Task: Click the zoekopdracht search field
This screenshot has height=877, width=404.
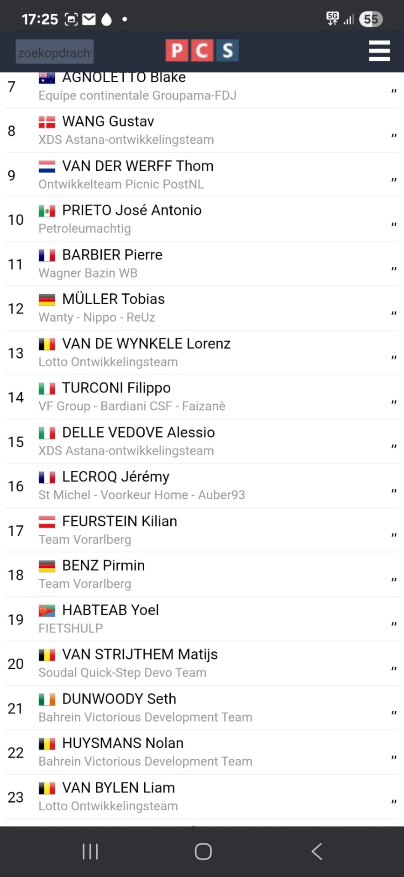Action: point(55,52)
